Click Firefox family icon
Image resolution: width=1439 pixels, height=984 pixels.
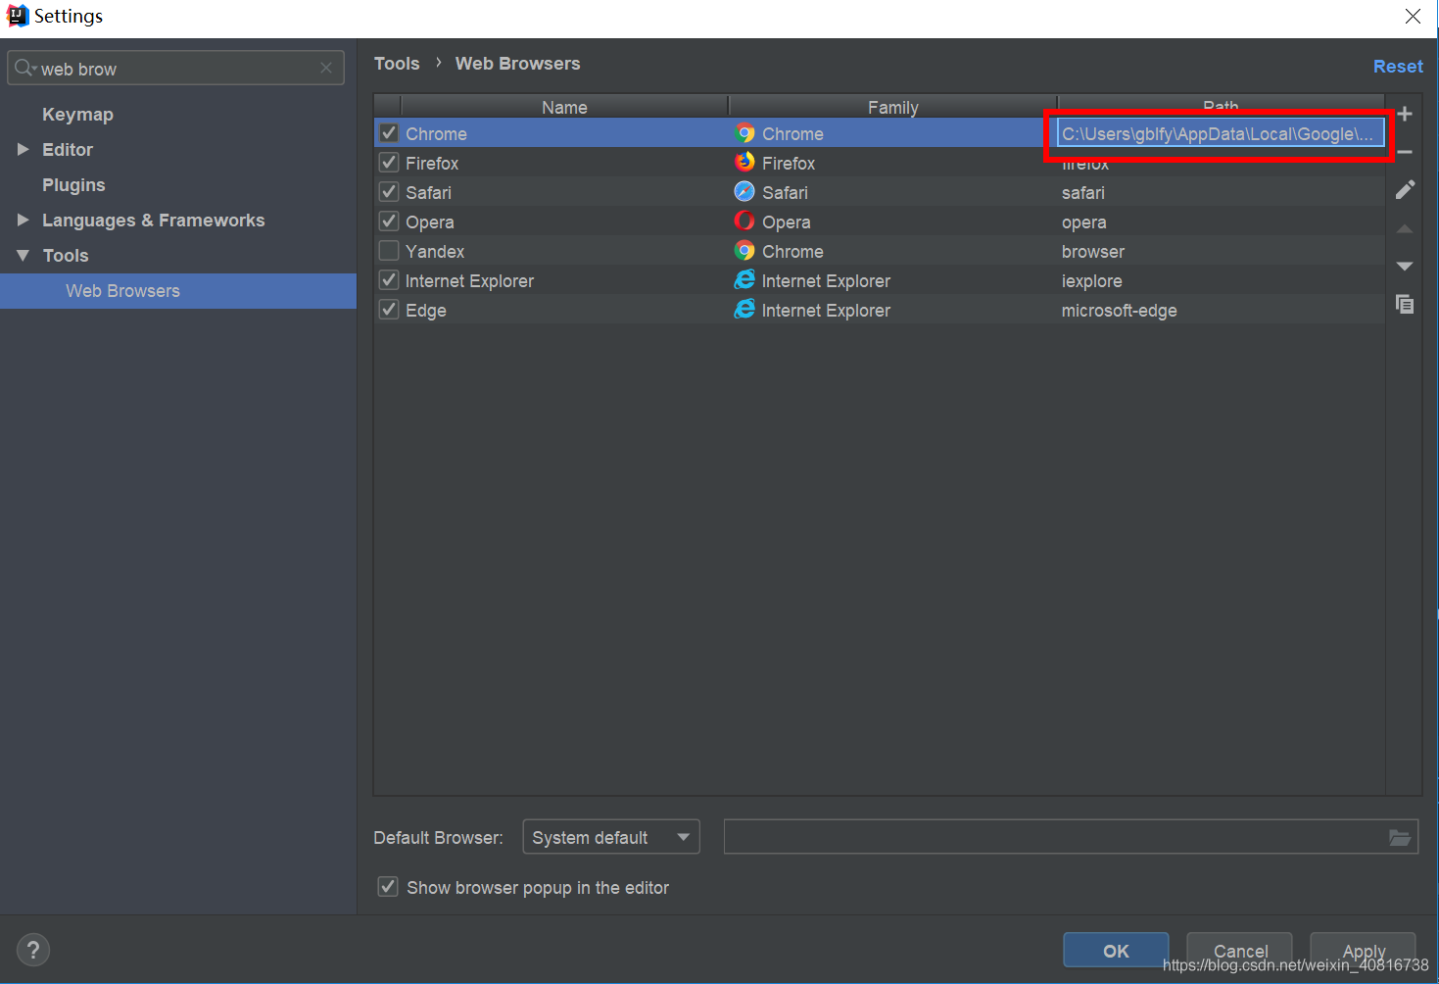click(744, 163)
